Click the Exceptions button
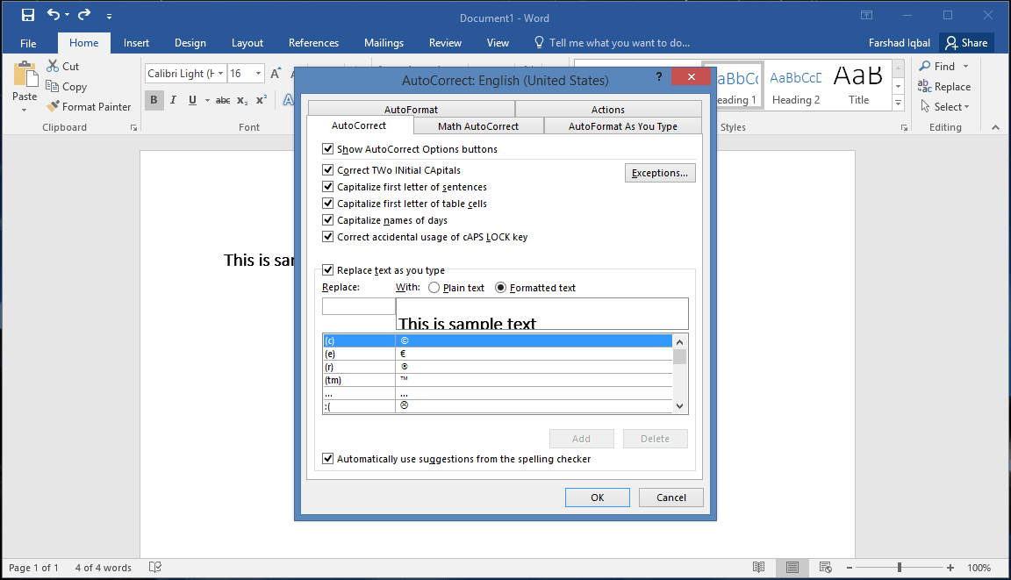The height and width of the screenshot is (580, 1011). click(x=660, y=172)
